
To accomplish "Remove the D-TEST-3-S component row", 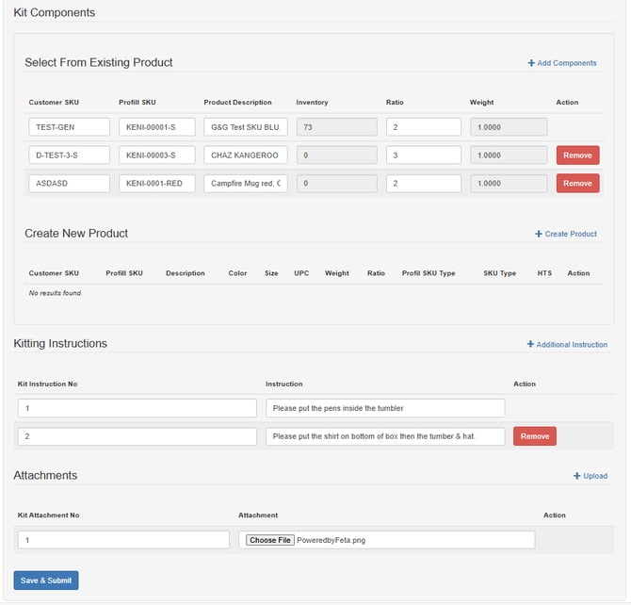I will coord(577,155).
